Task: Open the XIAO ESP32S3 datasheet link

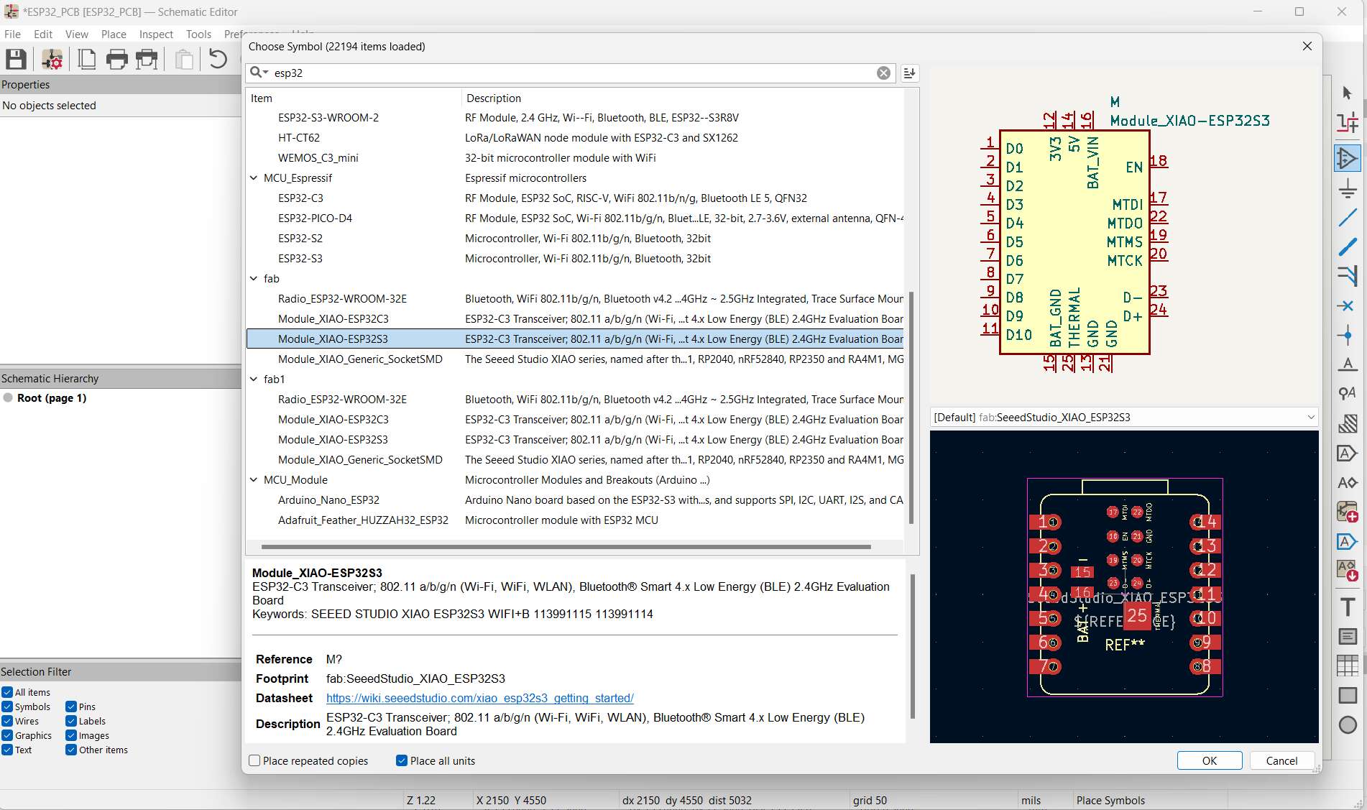Action: click(x=479, y=698)
